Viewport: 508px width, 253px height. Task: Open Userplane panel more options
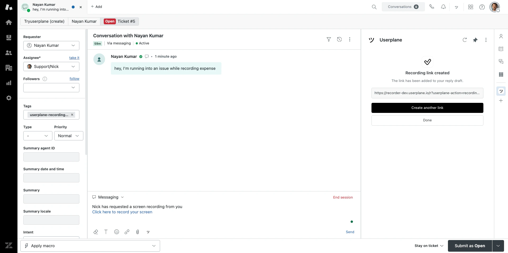point(486,40)
